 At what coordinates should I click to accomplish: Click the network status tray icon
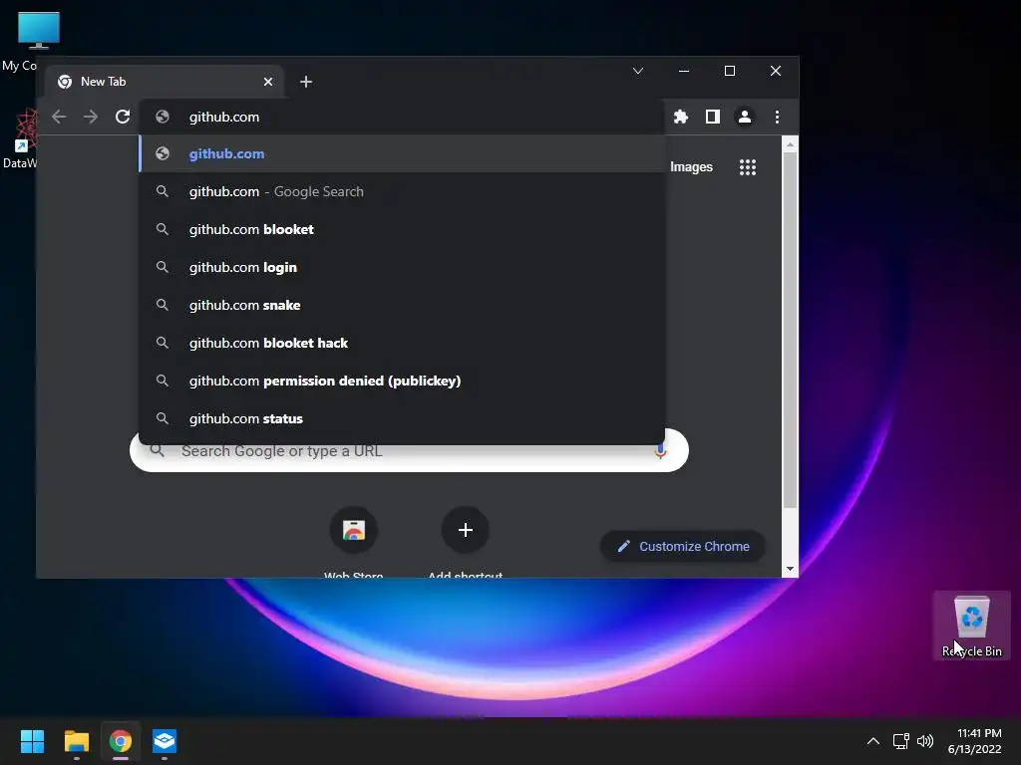coord(900,741)
